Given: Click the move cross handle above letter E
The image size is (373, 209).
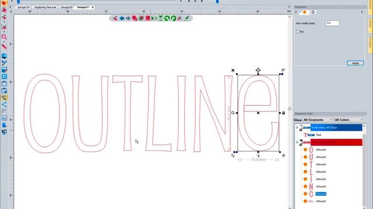Looking at the screenshot, I should click(258, 70).
